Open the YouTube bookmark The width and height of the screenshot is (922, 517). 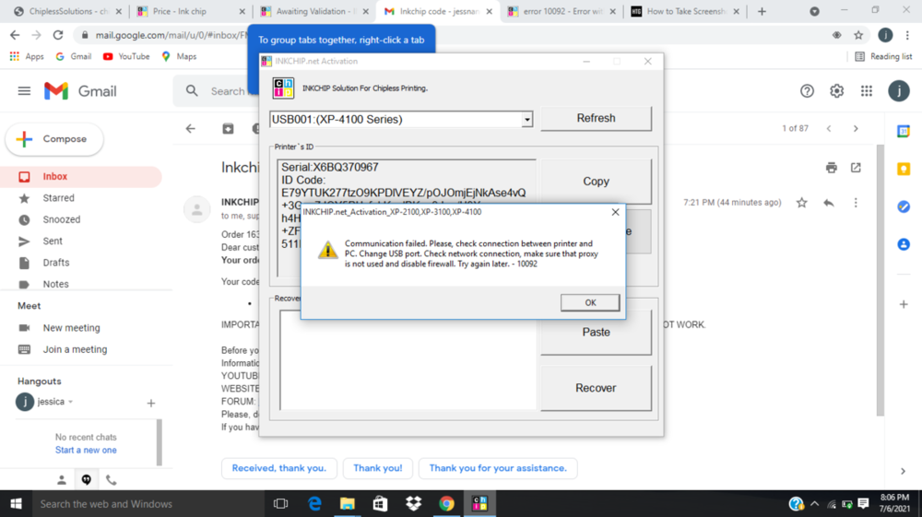tap(126, 56)
